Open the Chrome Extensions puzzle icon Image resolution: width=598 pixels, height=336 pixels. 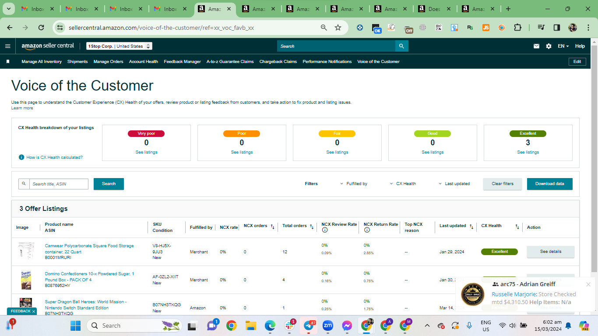(x=517, y=28)
